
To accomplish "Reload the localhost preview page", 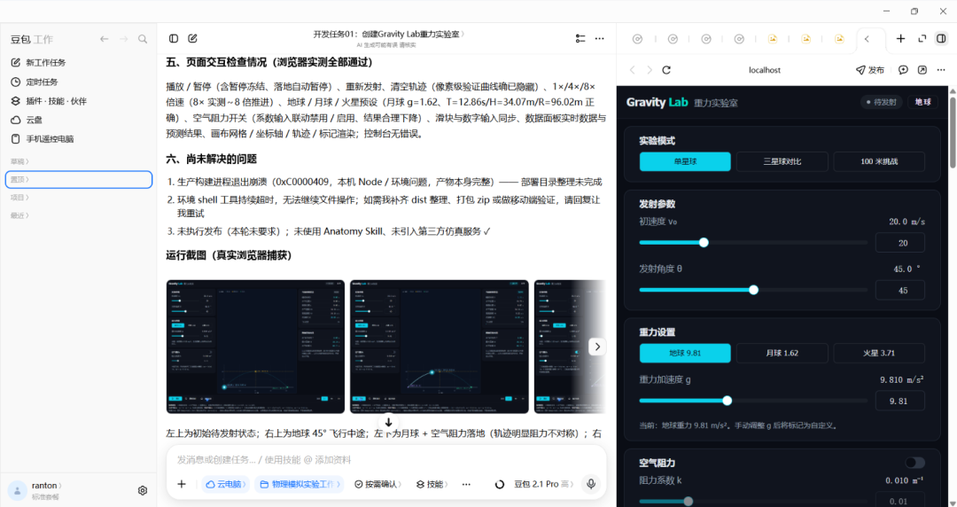I will tap(666, 70).
